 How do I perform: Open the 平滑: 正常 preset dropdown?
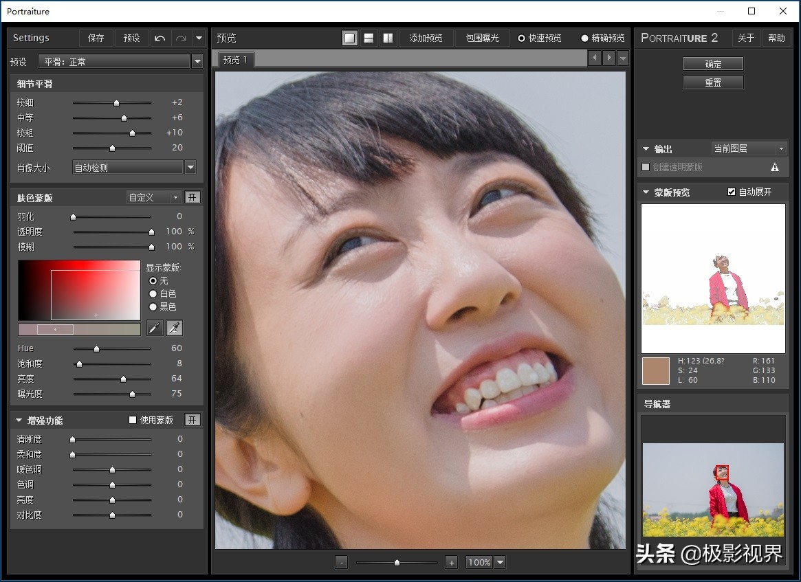click(197, 62)
